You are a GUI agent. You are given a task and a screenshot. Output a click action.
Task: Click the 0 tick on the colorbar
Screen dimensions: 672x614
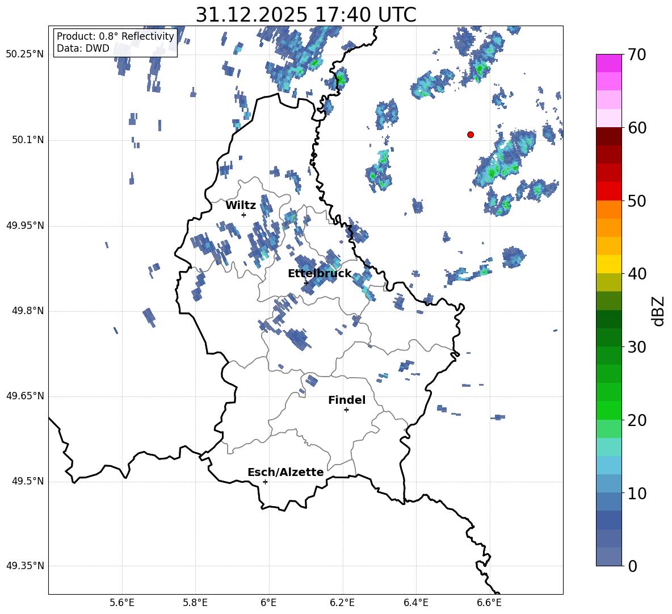[632, 566]
